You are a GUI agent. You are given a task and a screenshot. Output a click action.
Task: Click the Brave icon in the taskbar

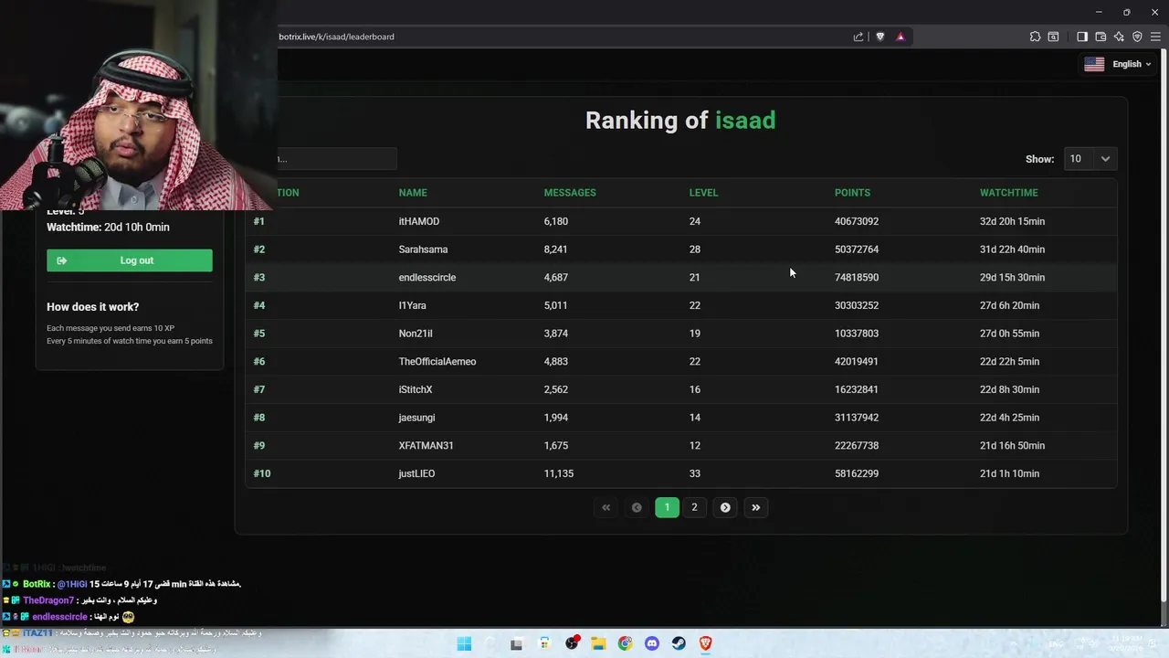705,643
